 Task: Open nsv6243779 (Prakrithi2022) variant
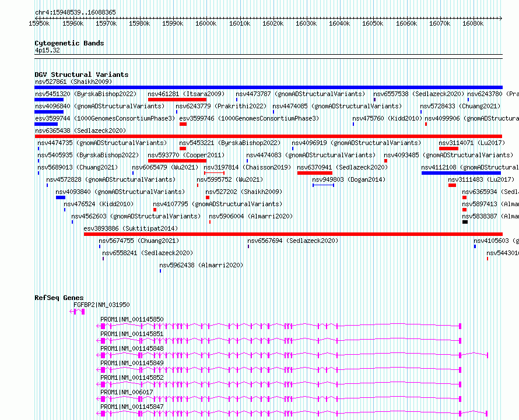point(221,106)
